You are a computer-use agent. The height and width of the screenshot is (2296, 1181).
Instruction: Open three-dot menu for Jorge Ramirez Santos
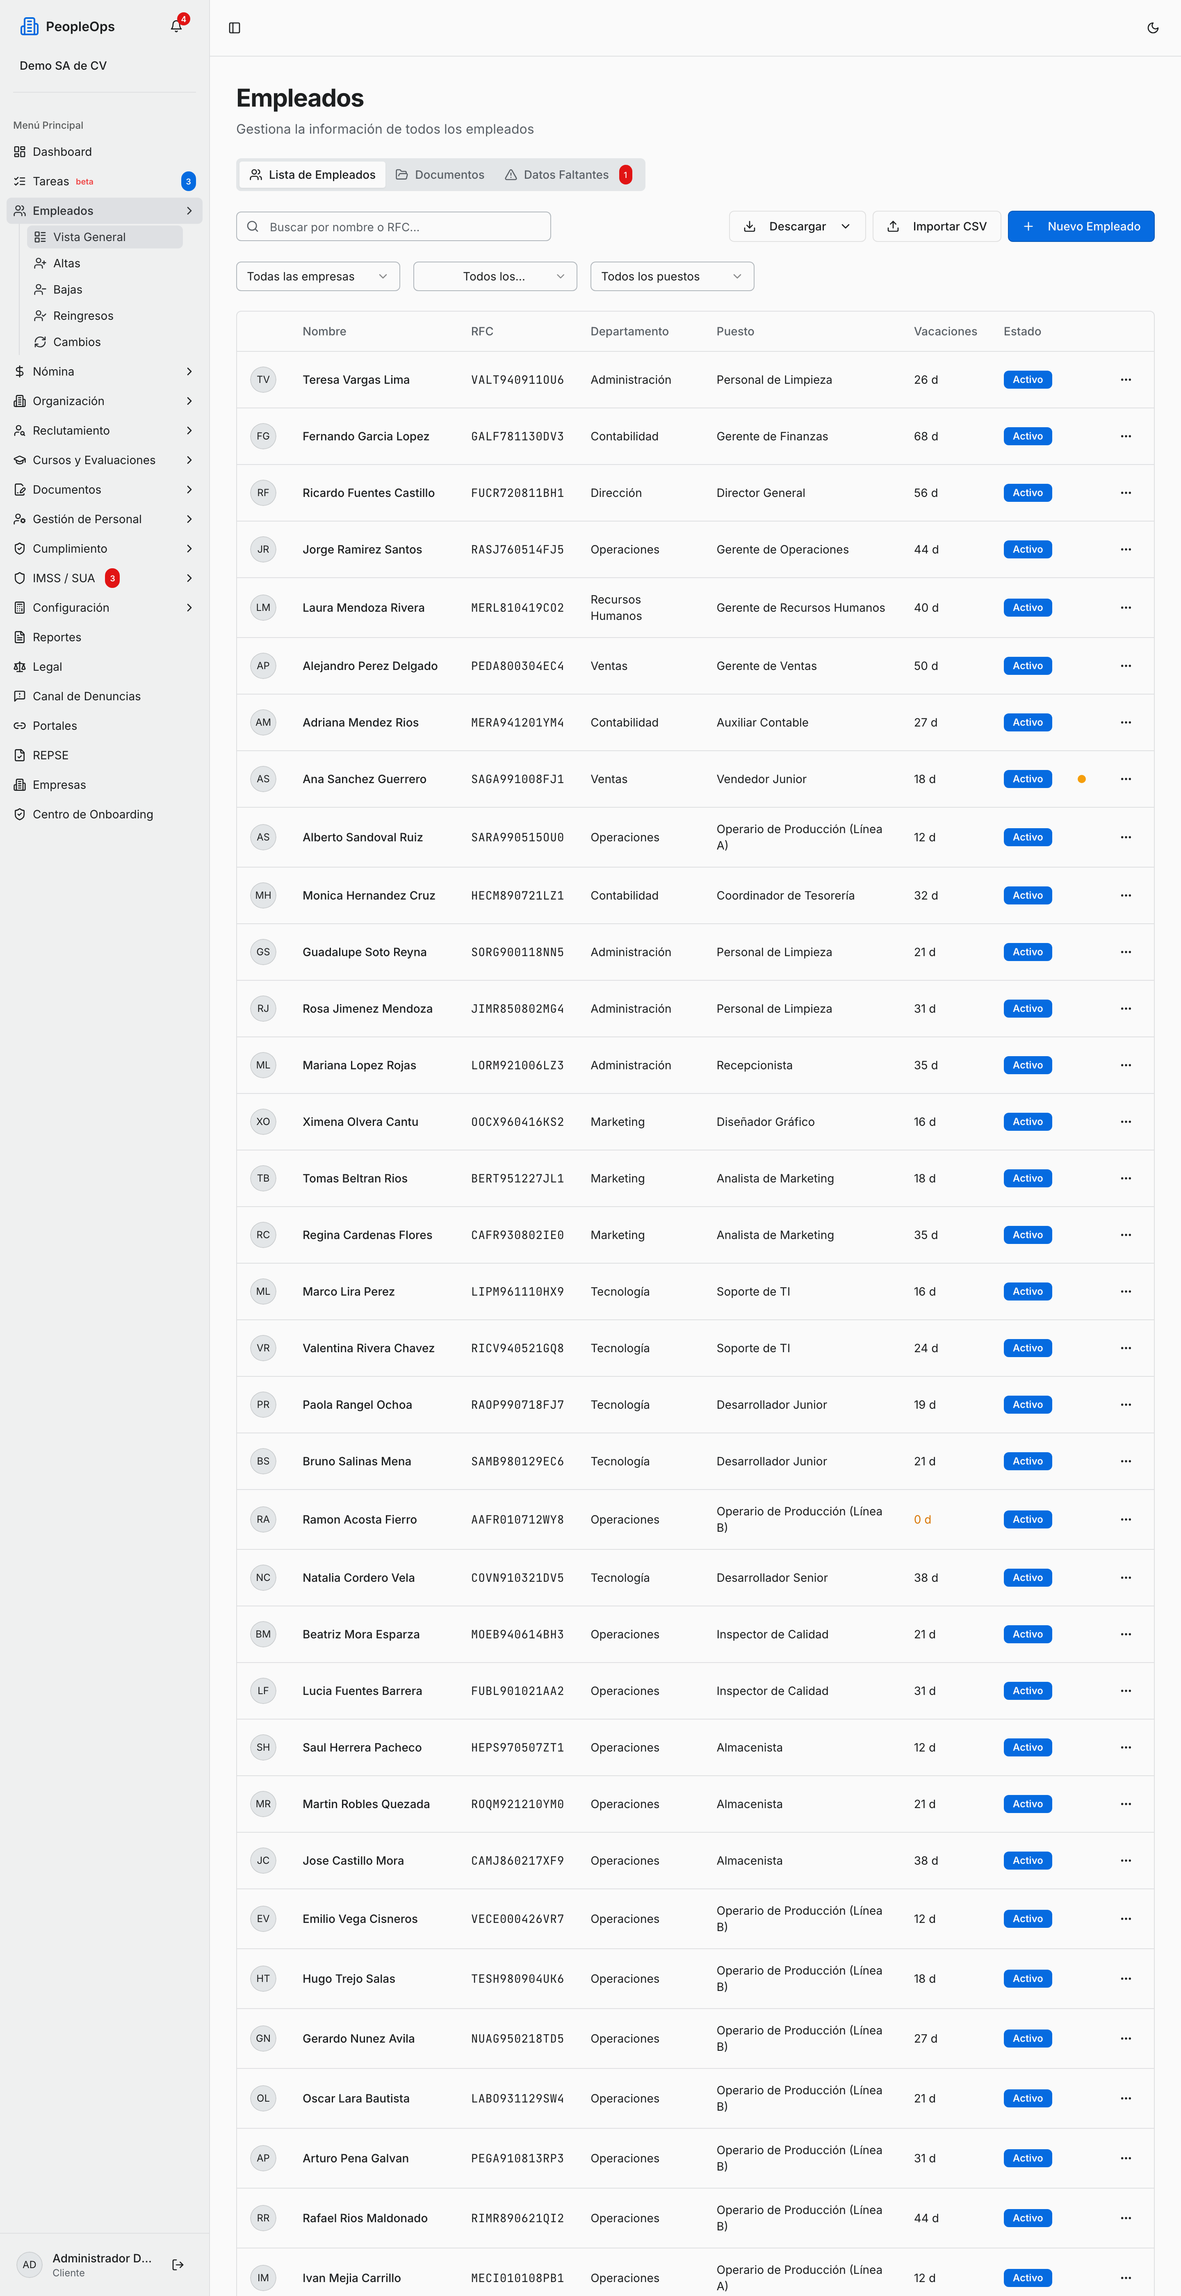coord(1126,549)
